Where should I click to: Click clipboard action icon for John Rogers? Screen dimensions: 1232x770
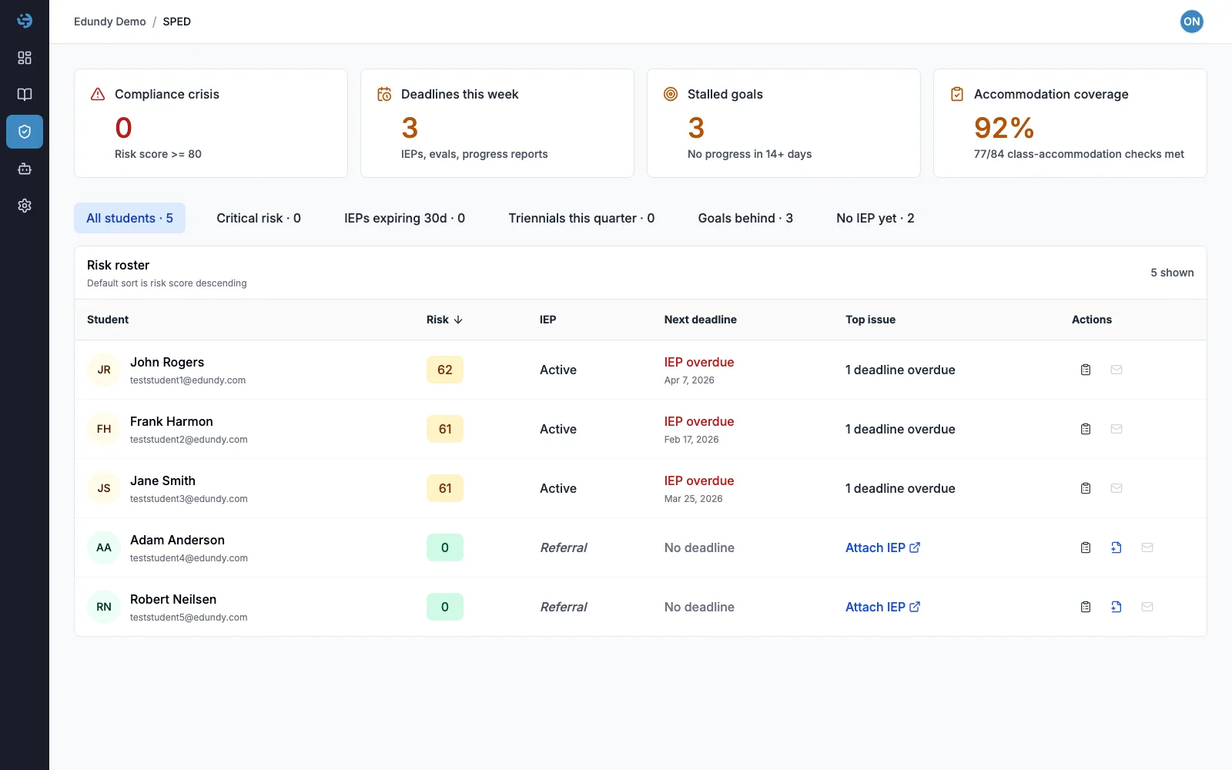pyautogui.click(x=1086, y=370)
